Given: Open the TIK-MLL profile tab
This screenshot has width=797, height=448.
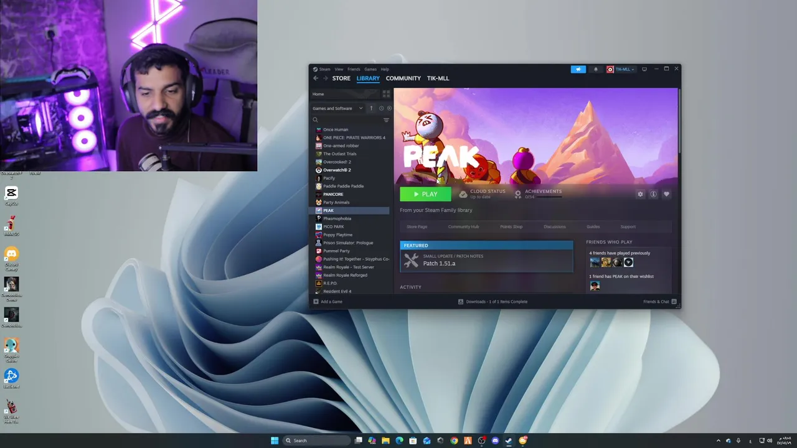Looking at the screenshot, I should pos(438,78).
